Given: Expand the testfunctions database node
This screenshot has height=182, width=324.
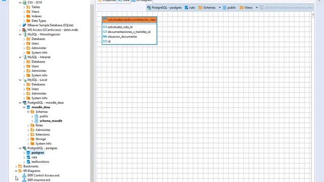Looking at the screenshot, I should [24, 162].
